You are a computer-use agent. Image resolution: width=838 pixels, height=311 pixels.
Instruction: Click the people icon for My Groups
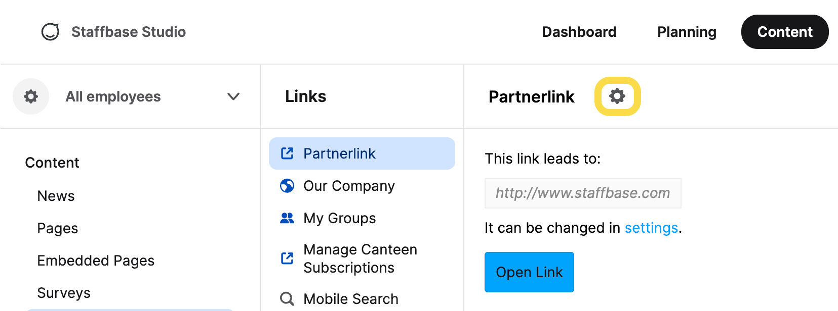point(287,218)
